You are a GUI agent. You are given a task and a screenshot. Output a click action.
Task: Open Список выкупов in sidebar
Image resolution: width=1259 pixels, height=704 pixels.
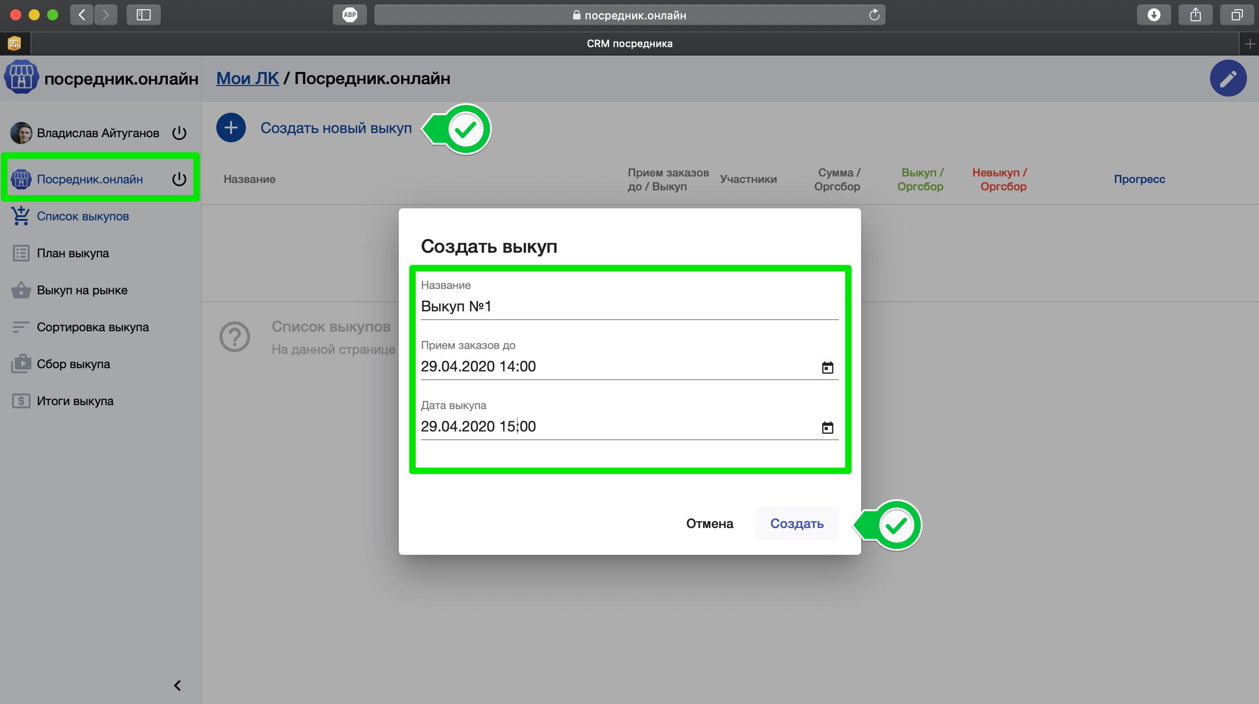tap(83, 217)
